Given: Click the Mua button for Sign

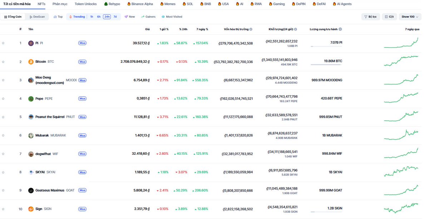Looking at the screenshot, I should coord(83,209).
